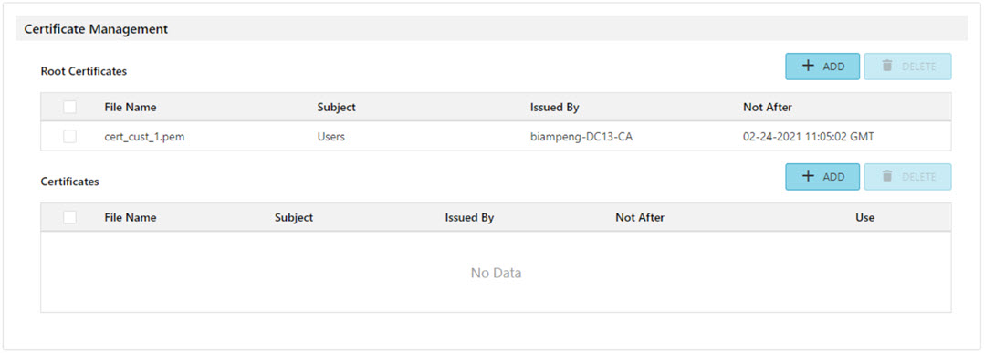Click the Not After header in Root Certificates

pyautogui.click(x=768, y=108)
